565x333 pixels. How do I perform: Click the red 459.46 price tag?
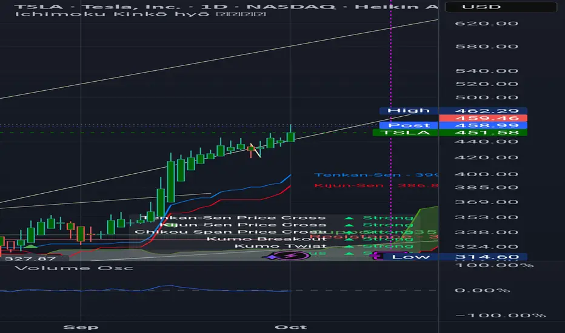[x=483, y=118]
